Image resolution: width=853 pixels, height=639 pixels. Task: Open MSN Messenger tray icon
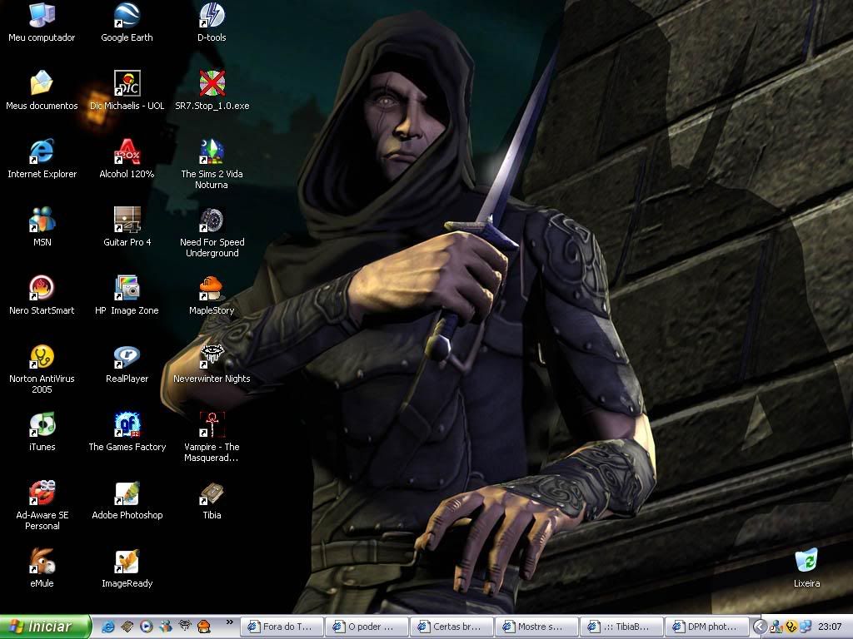tap(776, 627)
